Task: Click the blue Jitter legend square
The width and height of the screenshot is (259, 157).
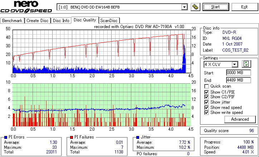Action: click(x=138, y=137)
